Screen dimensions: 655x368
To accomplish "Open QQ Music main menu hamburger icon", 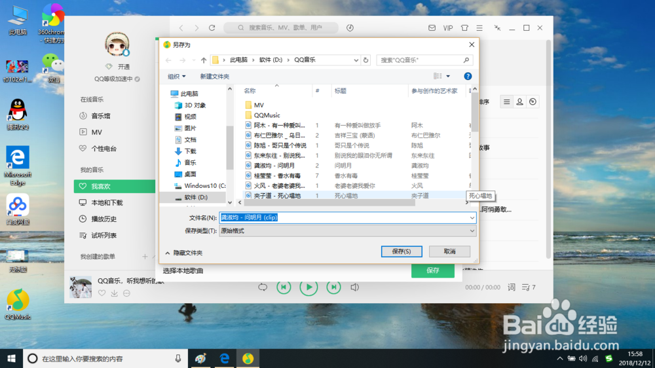I will click(479, 28).
